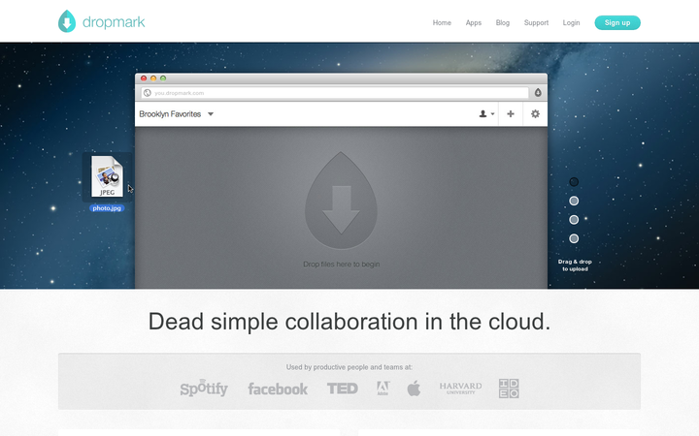Click the TED logo

(343, 389)
